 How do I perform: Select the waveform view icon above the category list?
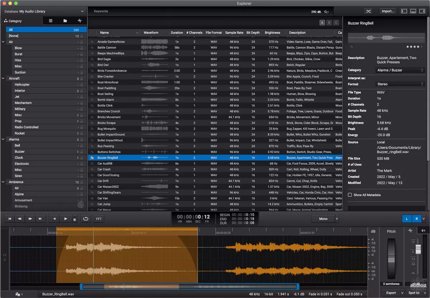[80, 20]
